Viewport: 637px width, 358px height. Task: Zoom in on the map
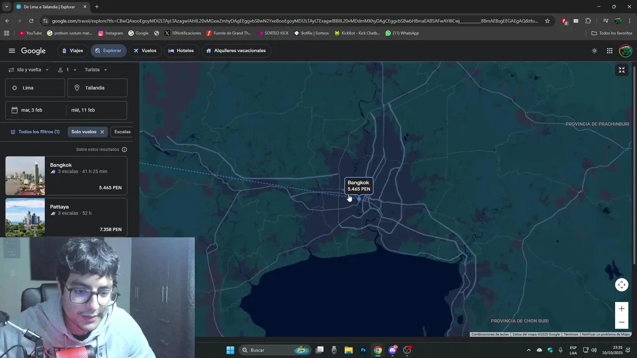(622, 309)
